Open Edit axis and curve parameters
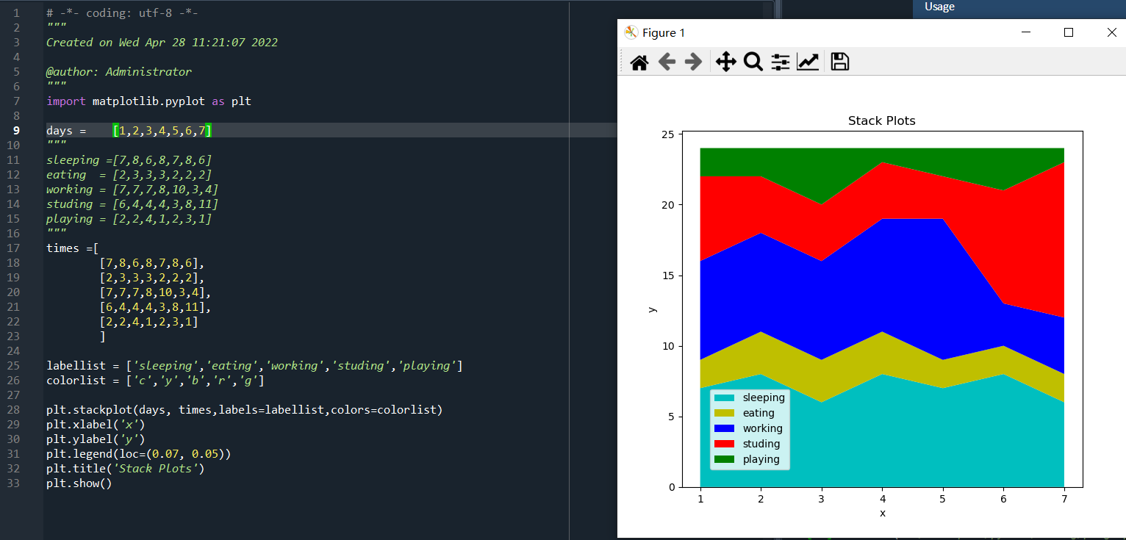This screenshot has height=540, width=1126. (x=808, y=62)
